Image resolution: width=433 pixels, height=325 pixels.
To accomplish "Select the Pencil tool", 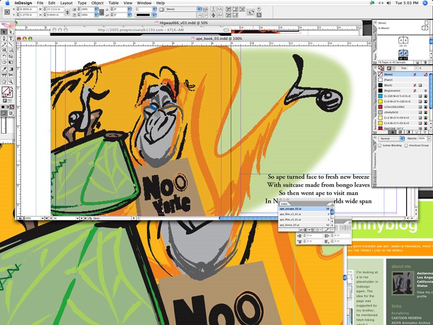I will point(4,44).
